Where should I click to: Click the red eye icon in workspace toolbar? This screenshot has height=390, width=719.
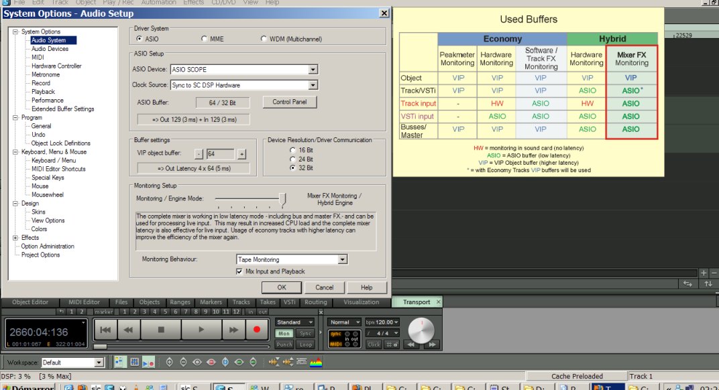tap(211, 362)
